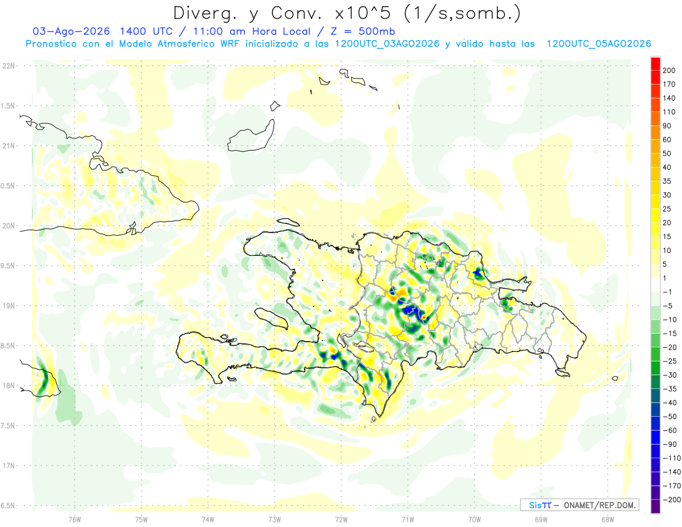The width and height of the screenshot is (682, 527).
Task: Click the colorbar swatch between 200 and 170
Action: pos(655,77)
